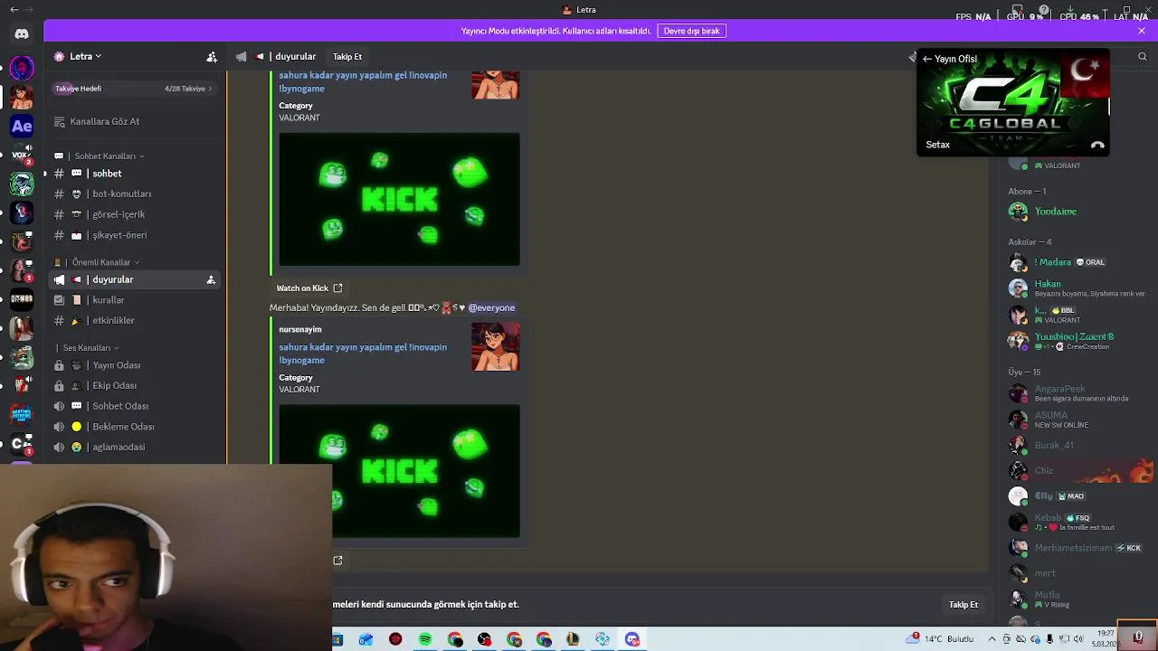Open the lower KICK stream preview image

(399, 471)
